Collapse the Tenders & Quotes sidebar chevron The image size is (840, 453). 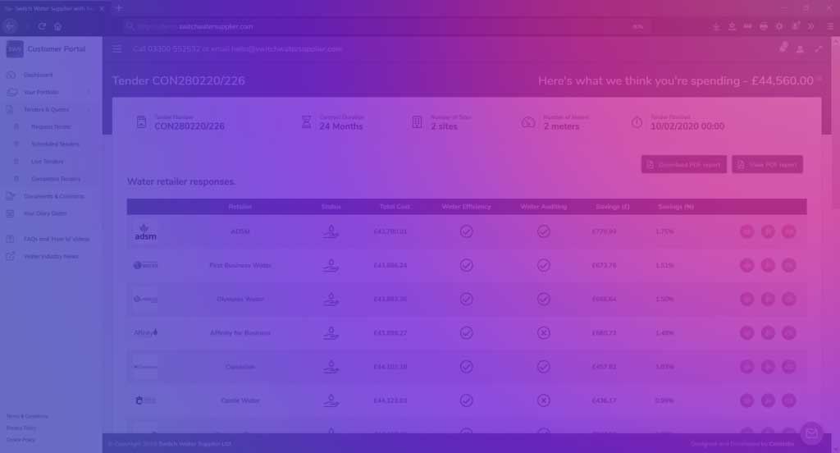[89, 109]
